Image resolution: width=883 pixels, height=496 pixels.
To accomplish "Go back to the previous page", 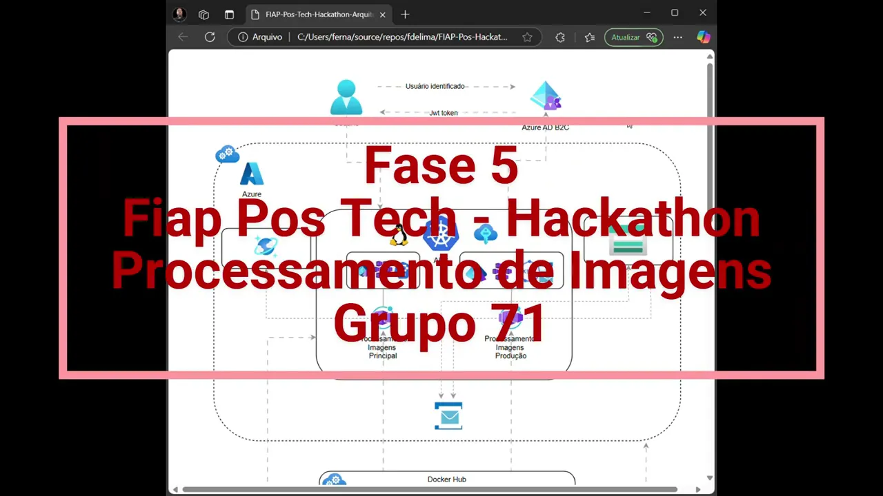I will click(x=183, y=37).
